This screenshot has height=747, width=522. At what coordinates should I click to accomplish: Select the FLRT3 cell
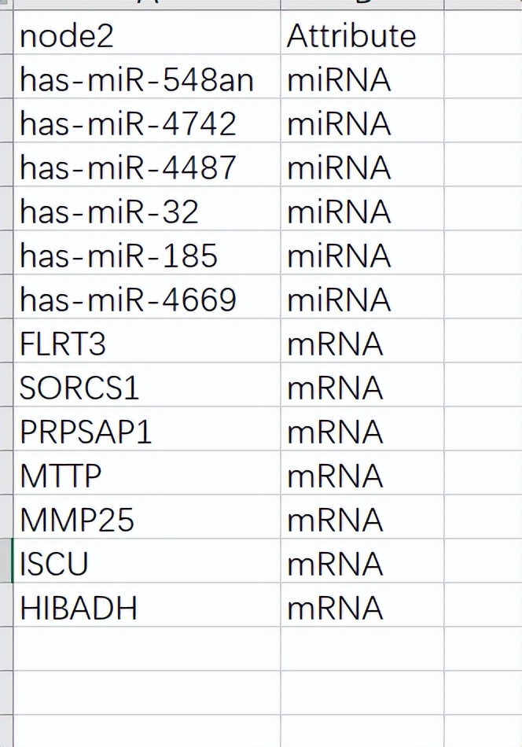(x=146, y=344)
